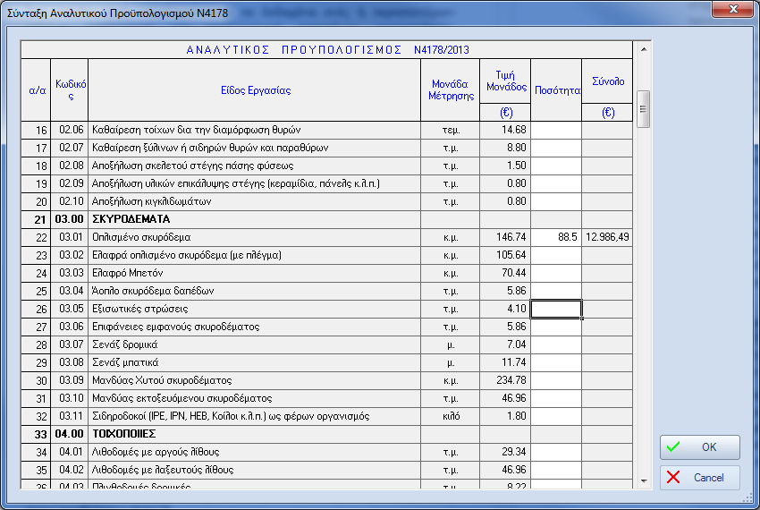Click the Ποσότητα column header

click(556, 90)
